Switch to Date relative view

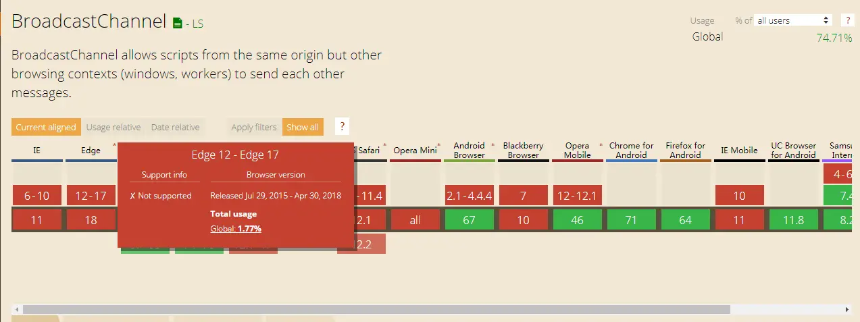click(x=176, y=127)
